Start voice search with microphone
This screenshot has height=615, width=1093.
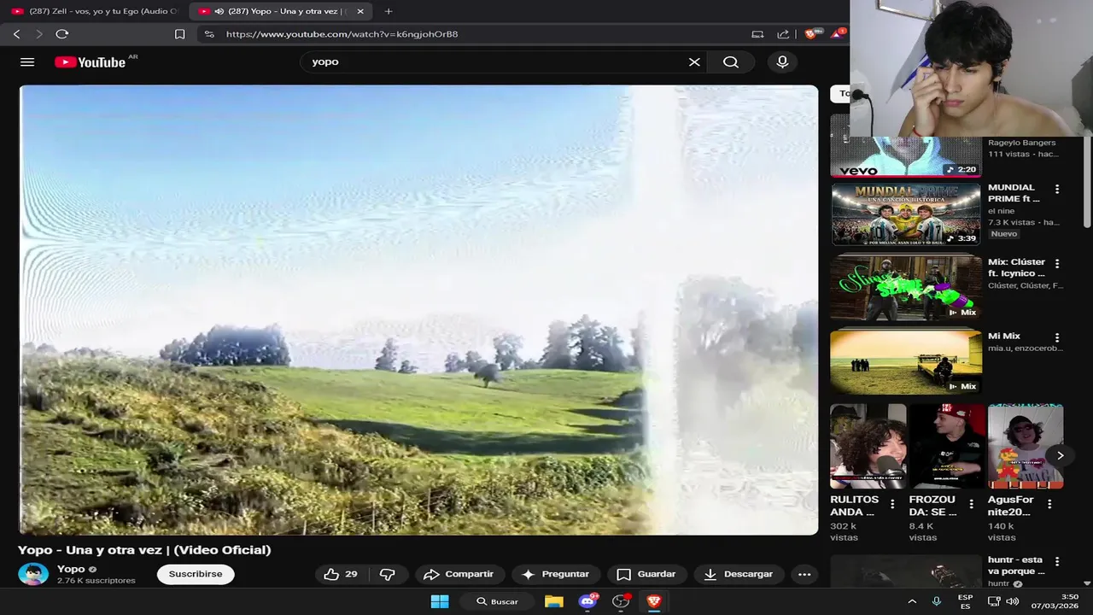(x=782, y=61)
